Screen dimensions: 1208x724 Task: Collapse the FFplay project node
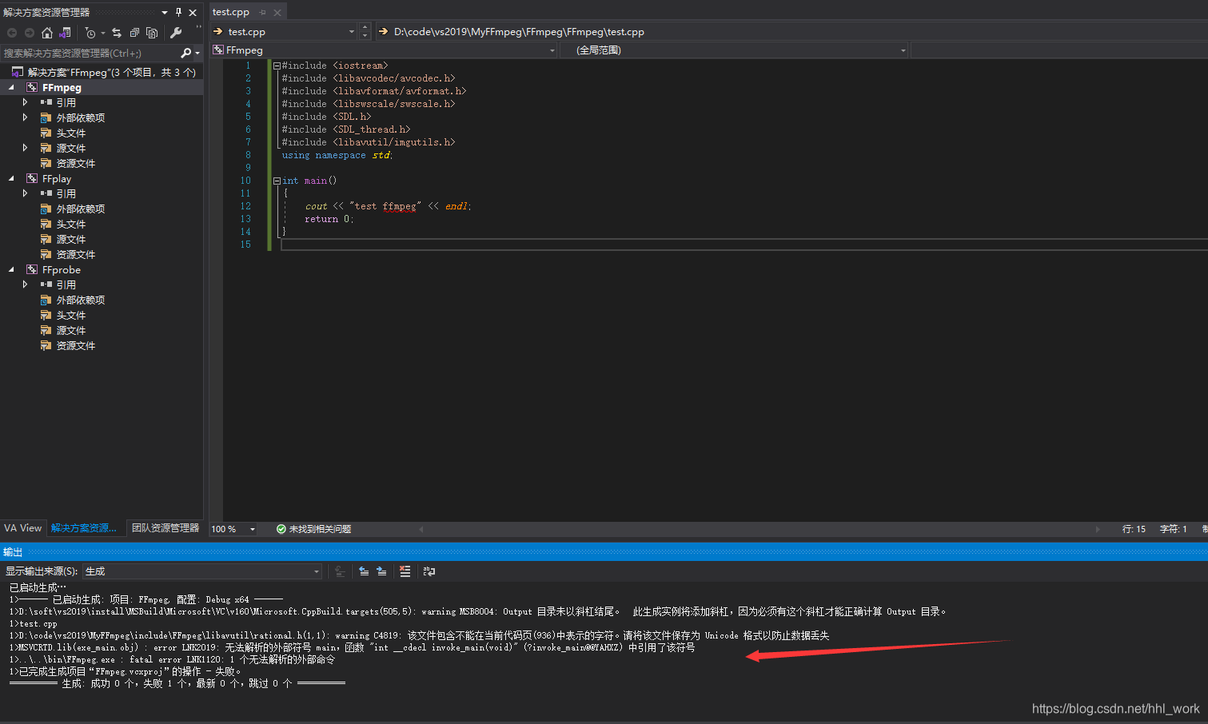11,178
